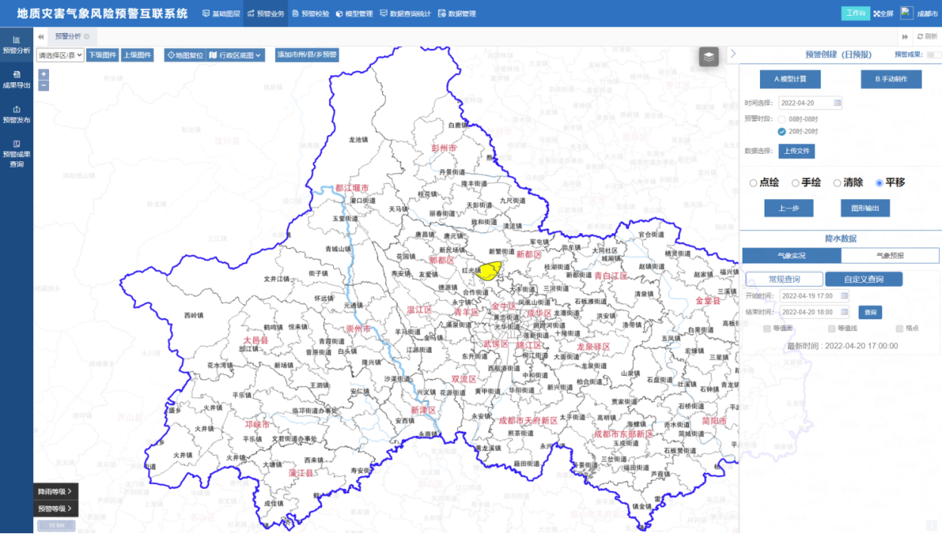Close the 预警分析 tab
Viewport: 942px width, 534px height.
tap(86, 36)
